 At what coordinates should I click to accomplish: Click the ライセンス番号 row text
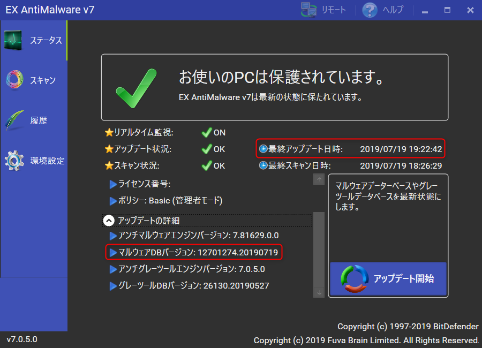pos(144,184)
